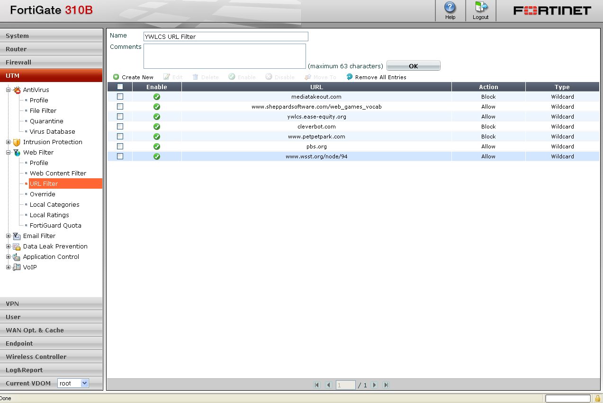The width and height of the screenshot is (603, 403).
Task: Expand the VoIP tree node
Action: tap(8, 267)
